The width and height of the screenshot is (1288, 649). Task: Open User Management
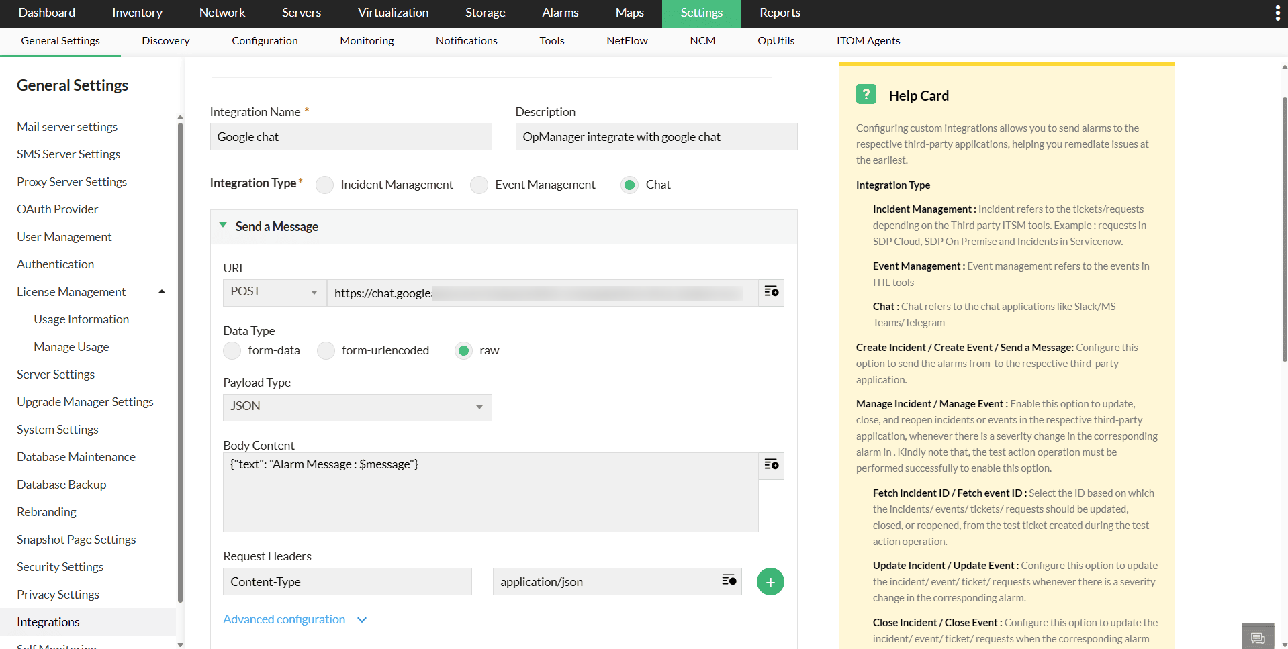click(64, 237)
